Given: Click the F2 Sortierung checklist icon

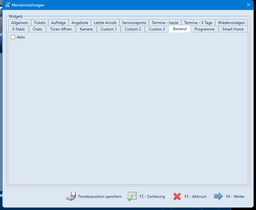Looking at the screenshot, I should pyautogui.click(x=132, y=196).
